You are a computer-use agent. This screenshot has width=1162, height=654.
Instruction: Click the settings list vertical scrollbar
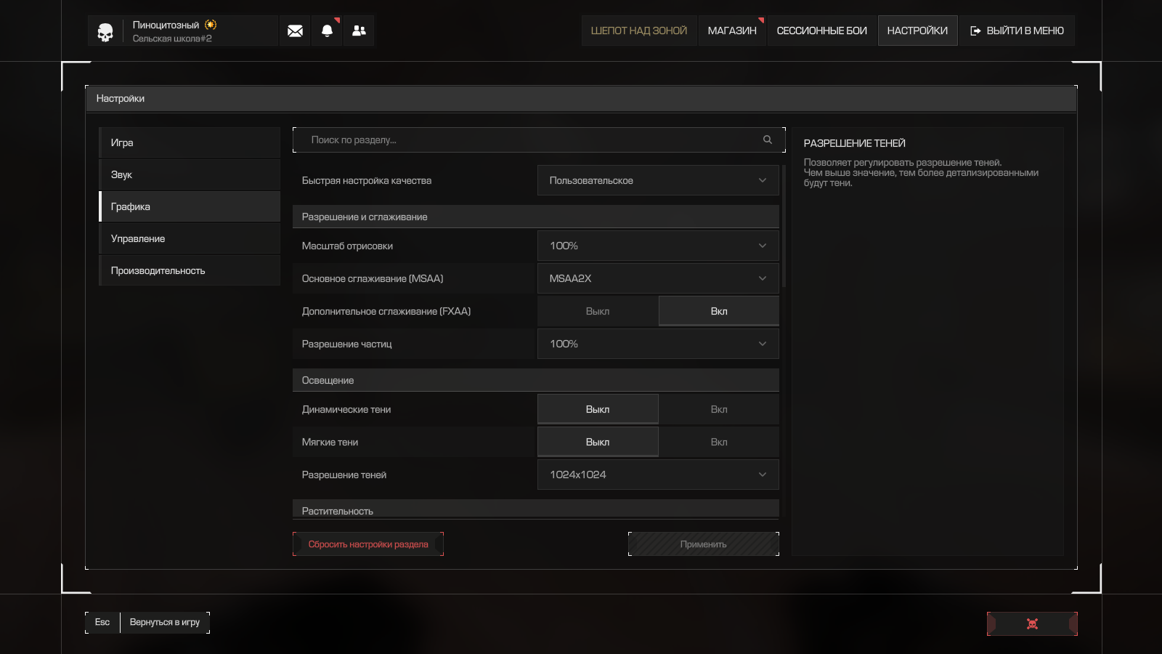coord(784,227)
